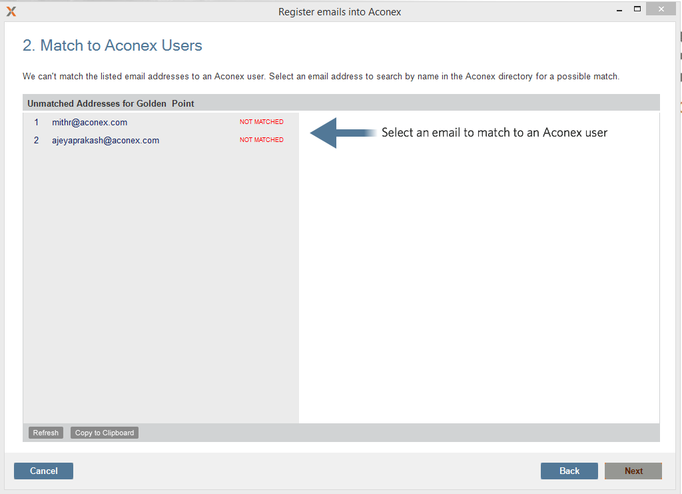
Task: Click row number 1 in address list
Action: coord(37,122)
